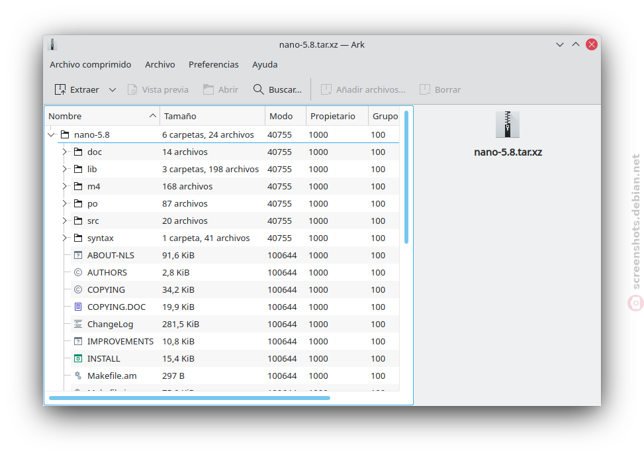Select the po folder icon

point(78,203)
